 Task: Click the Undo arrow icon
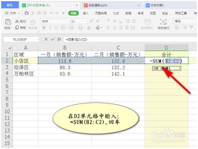tap(51, 13)
